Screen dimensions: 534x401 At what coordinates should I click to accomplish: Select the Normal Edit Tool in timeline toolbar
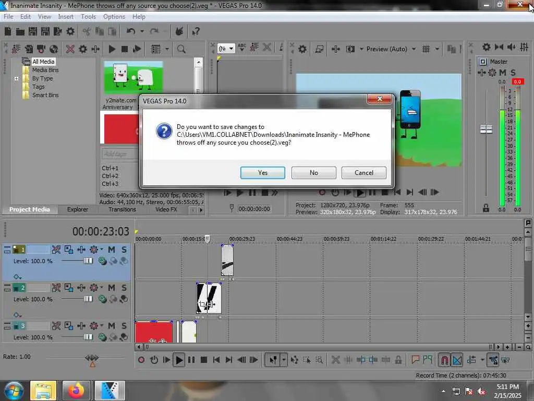coord(273,360)
